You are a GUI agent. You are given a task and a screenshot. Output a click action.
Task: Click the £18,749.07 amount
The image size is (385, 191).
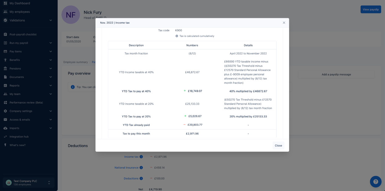(x=195, y=91)
